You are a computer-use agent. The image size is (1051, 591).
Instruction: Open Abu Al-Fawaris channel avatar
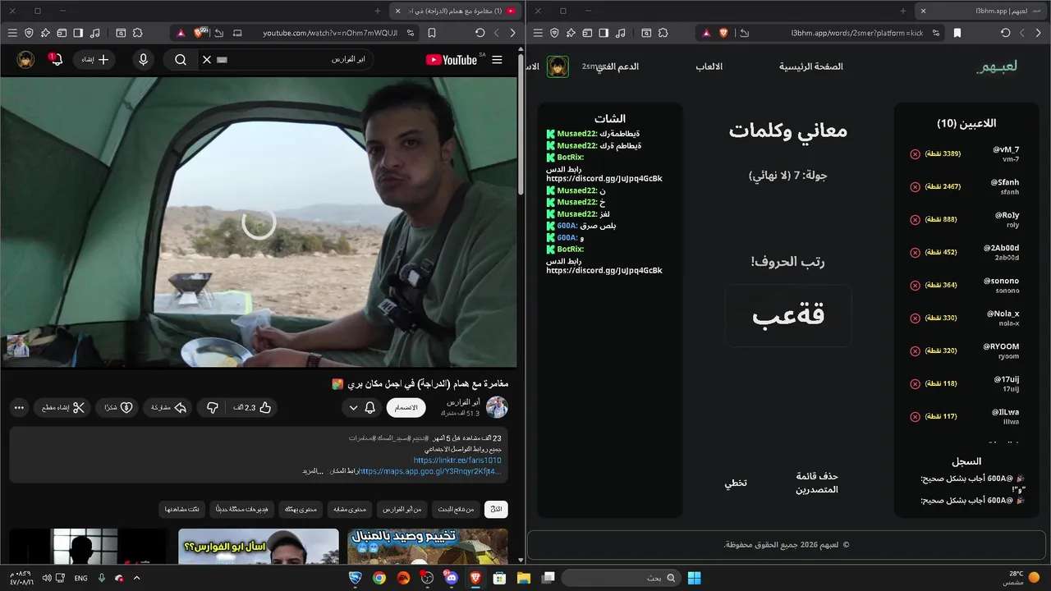point(497,407)
